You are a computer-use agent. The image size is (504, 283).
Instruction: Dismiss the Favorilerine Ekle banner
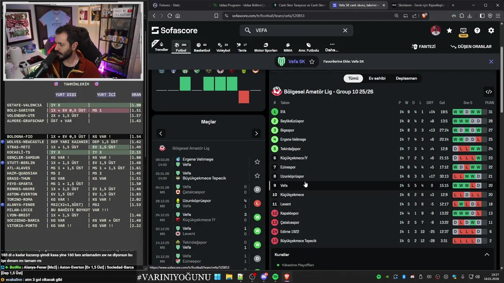pos(491,62)
